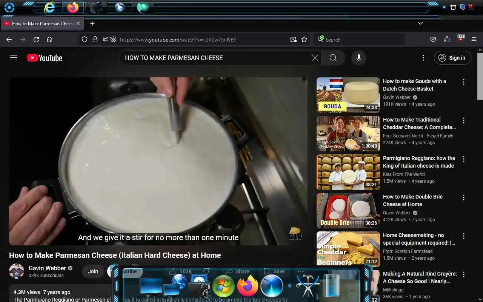Open options for Gouda video
Image resolution: width=483 pixels, height=302 pixels.
[464, 82]
